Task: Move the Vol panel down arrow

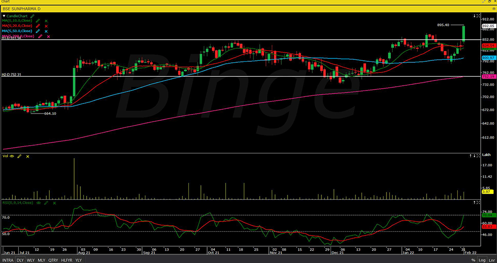Action: [475, 156]
